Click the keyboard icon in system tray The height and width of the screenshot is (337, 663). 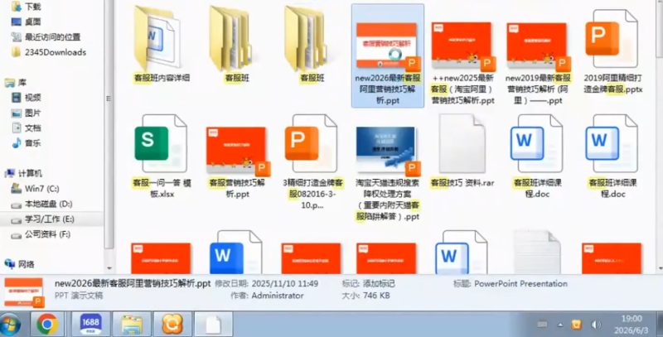click(x=543, y=325)
